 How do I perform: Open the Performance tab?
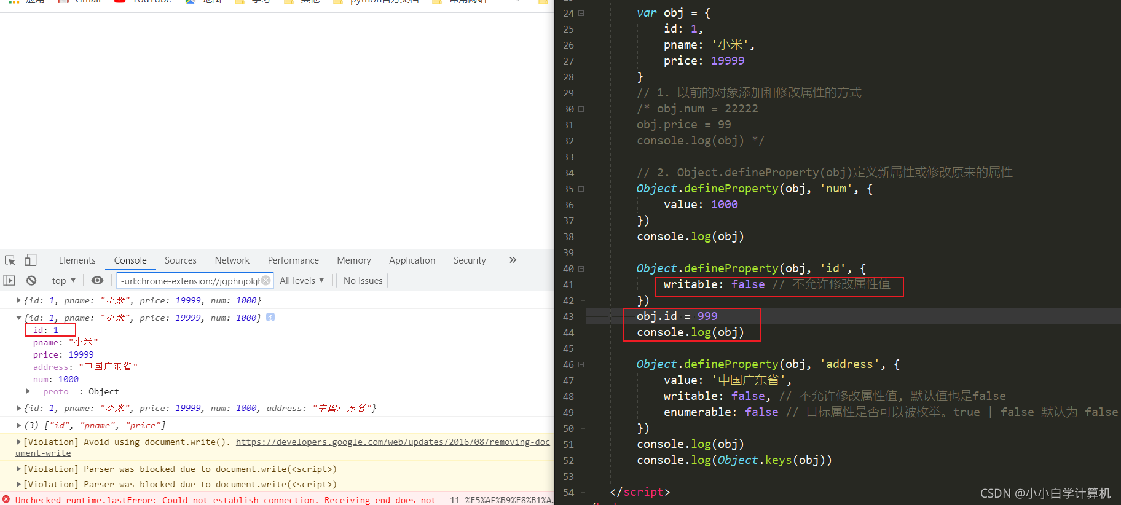(293, 260)
